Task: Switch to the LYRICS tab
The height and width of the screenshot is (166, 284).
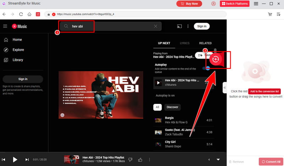Action: 185,43
